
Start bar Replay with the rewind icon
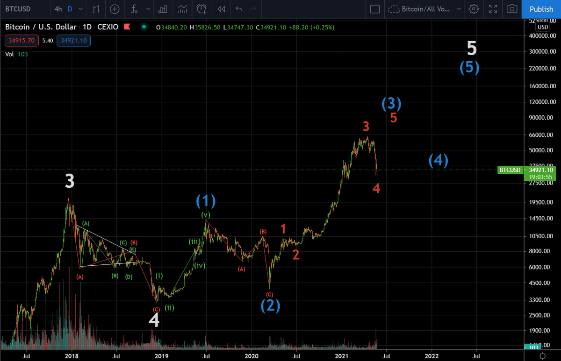point(222,9)
